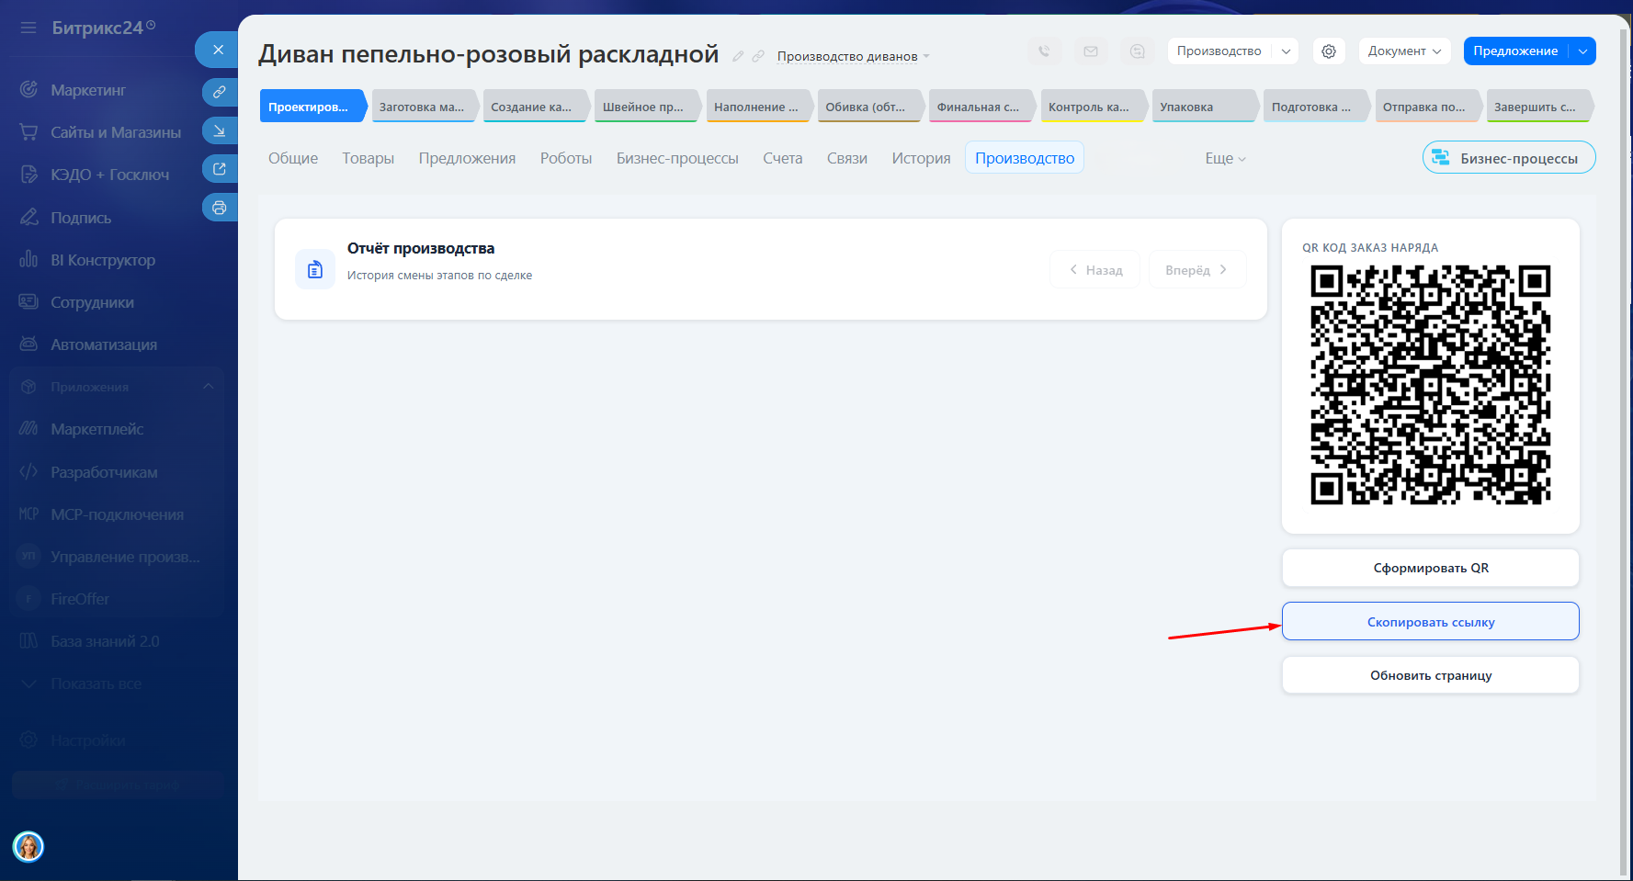Open the Документ dropdown
The image size is (1633, 881).
tap(1404, 51)
